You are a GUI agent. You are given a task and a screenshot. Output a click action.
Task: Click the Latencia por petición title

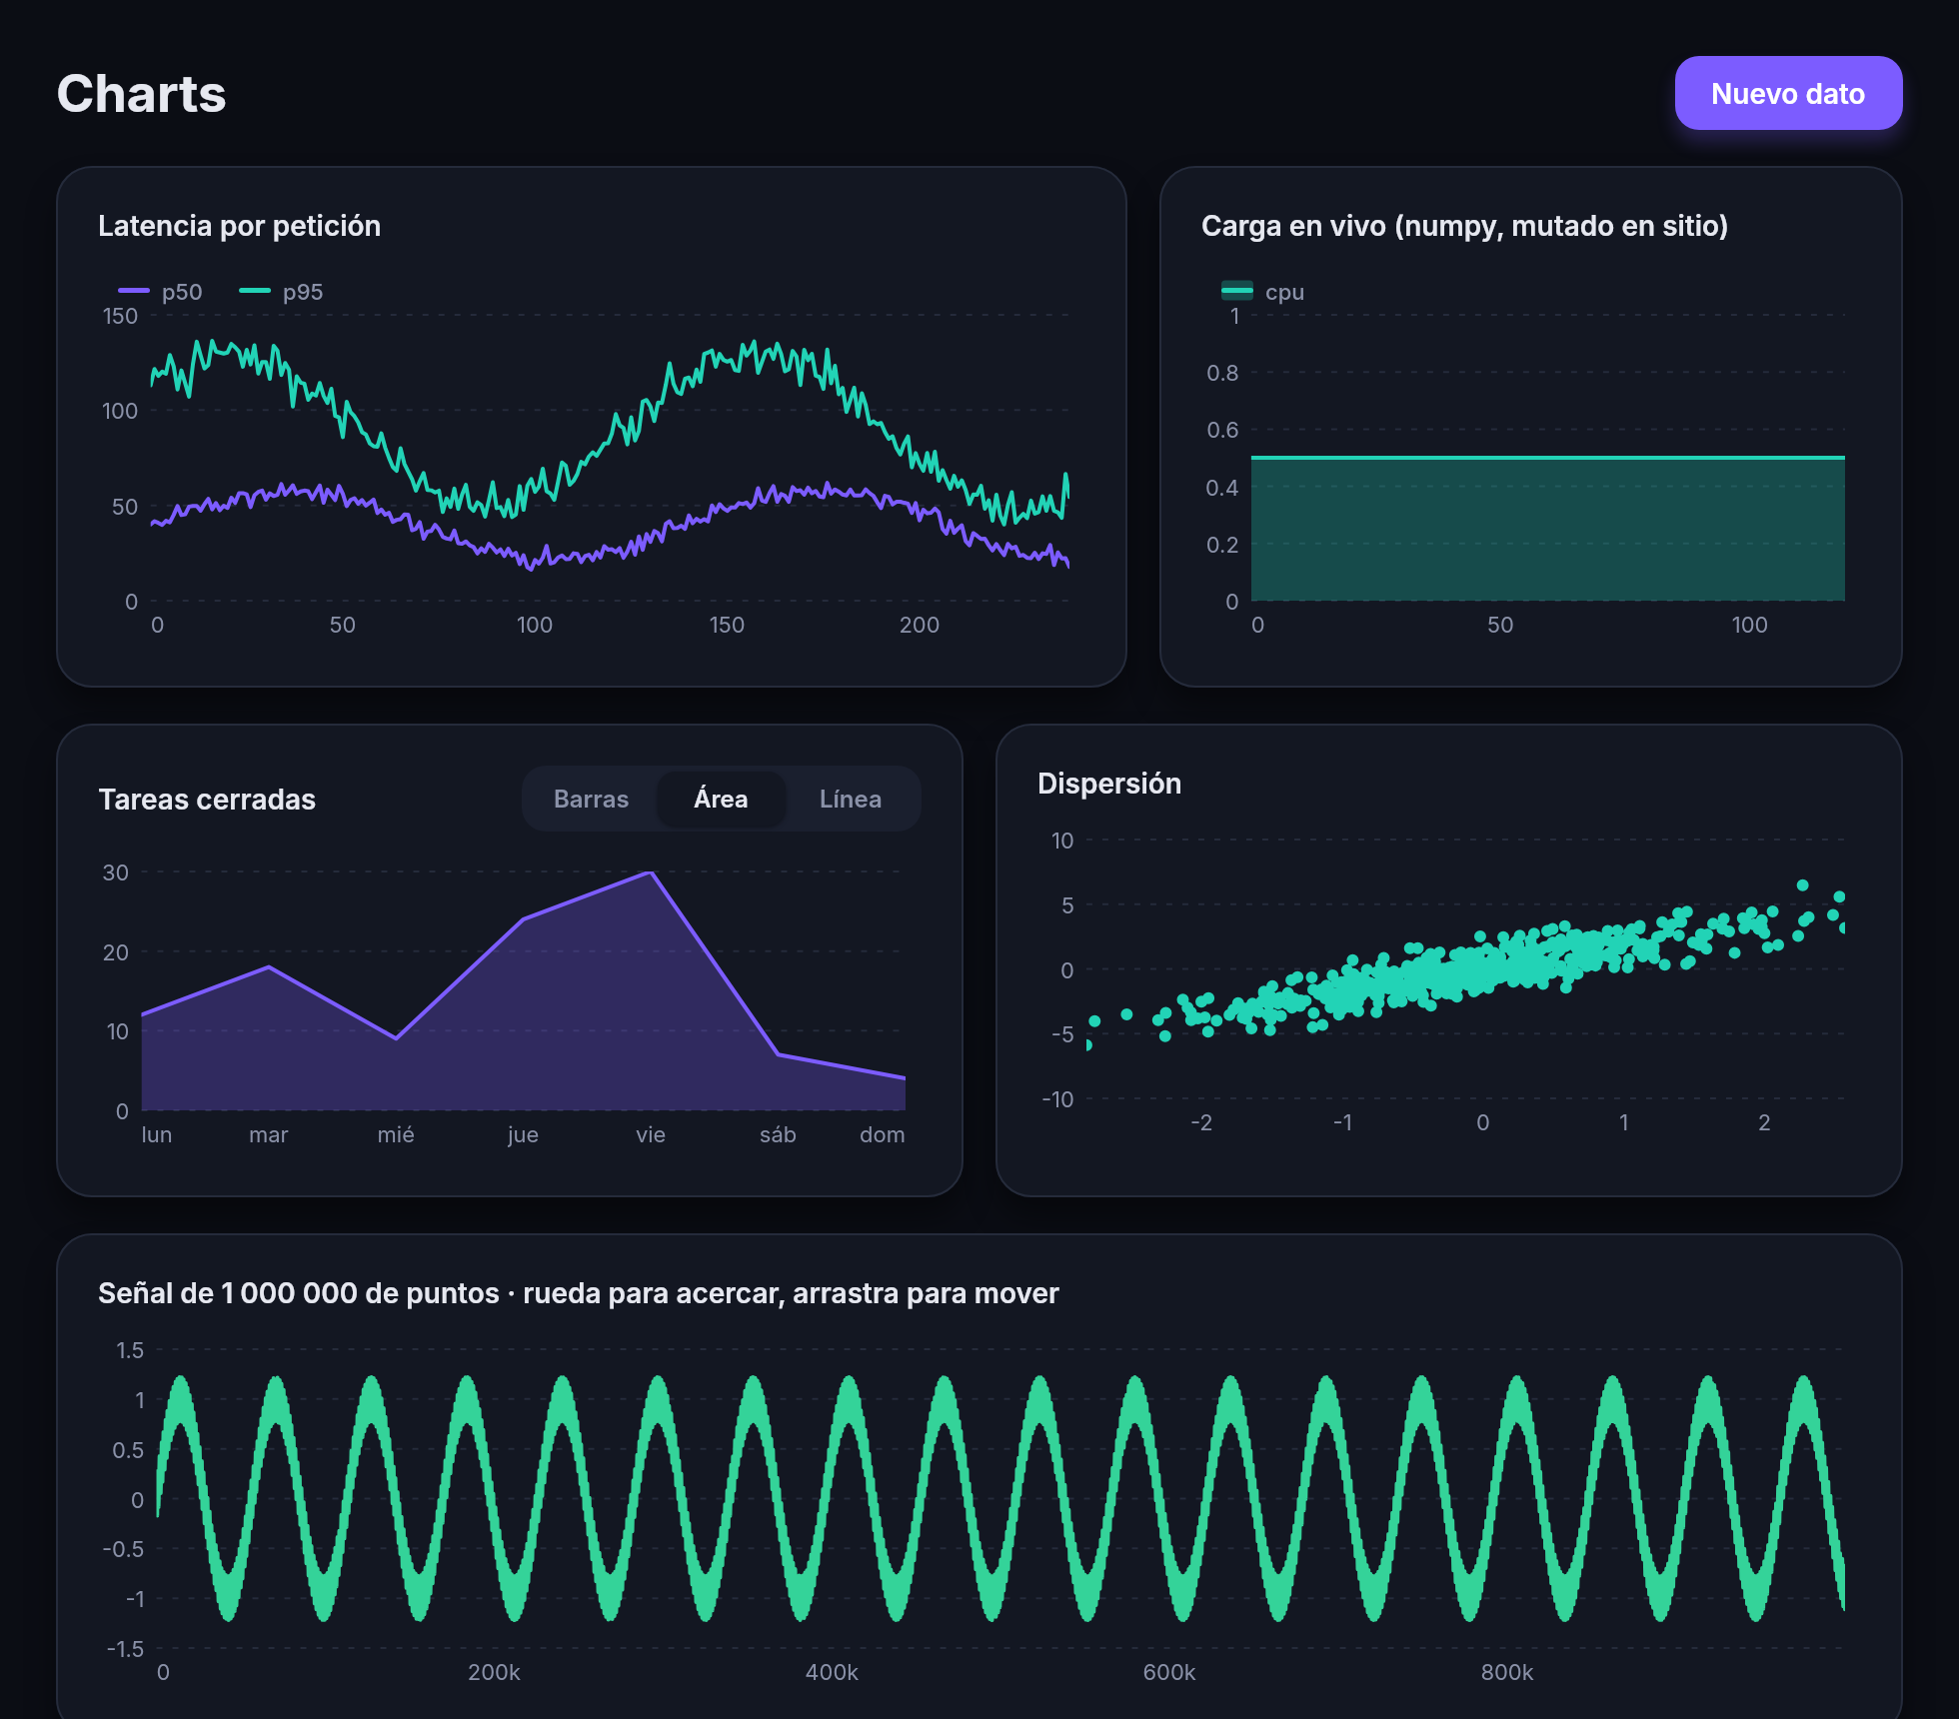coord(239,226)
